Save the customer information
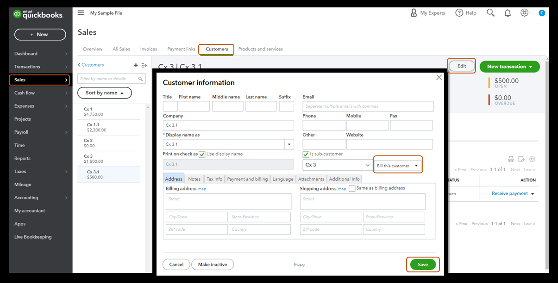This screenshot has height=283, width=558. point(422,265)
